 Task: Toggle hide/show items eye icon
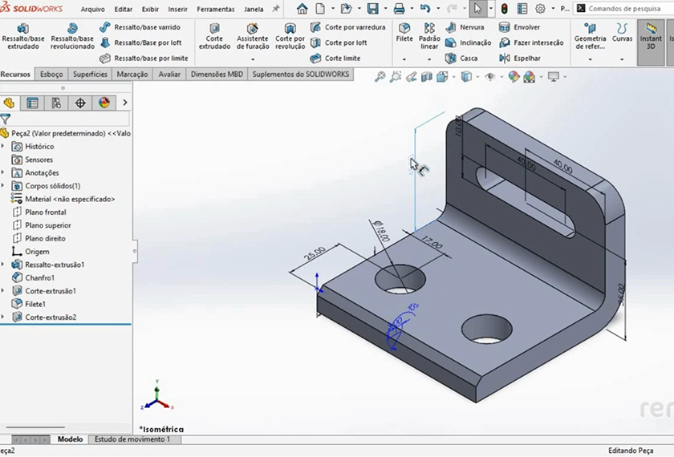pos(489,77)
